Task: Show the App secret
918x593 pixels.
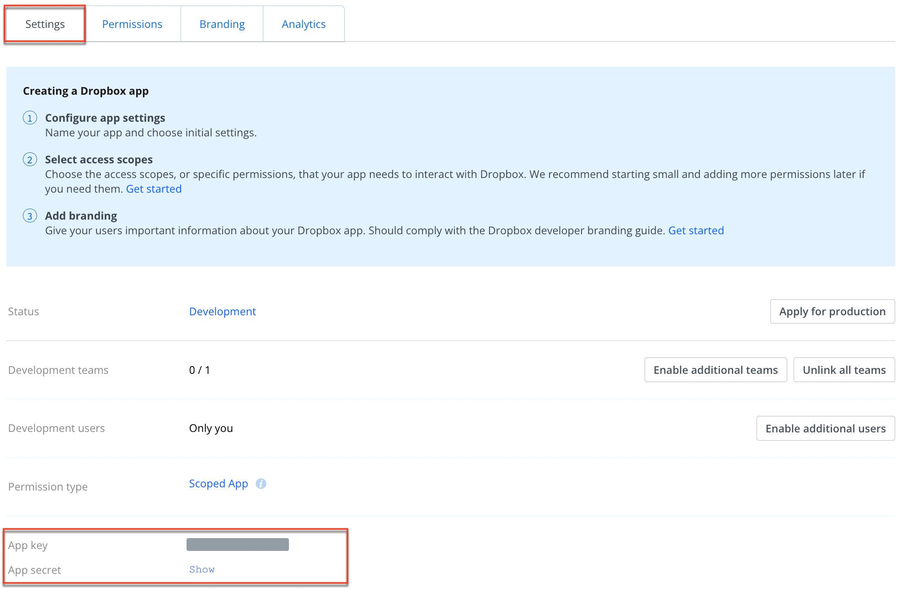Action: coord(202,570)
